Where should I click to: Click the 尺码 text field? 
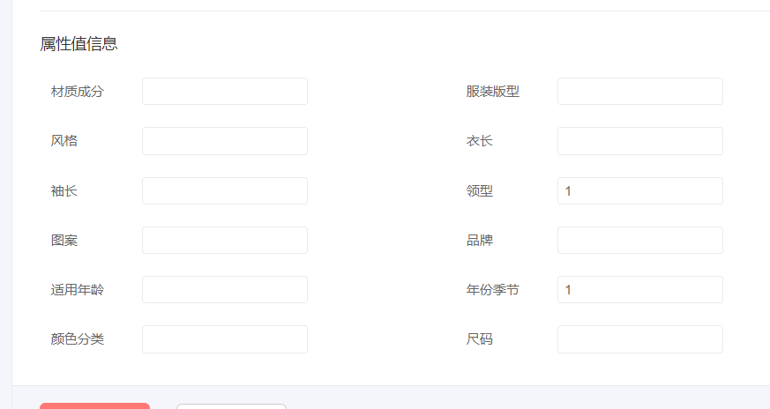click(x=639, y=339)
